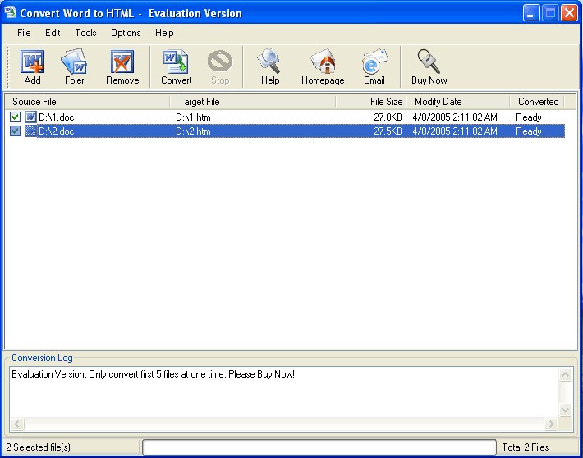The height and width of the screenshot is (458, 583).
Task: Click the conversion log scroll down arrow
Action: pos(565,410)
